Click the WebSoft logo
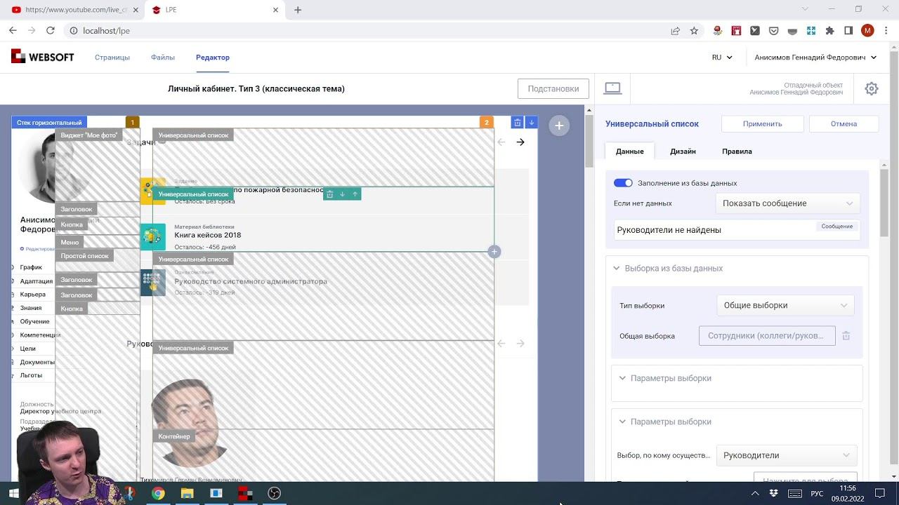 (x=43, y=58)
